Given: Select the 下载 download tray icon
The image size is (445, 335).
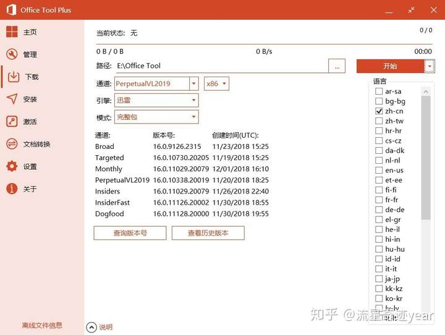Looking at the screenshot, I should point(14,77).
